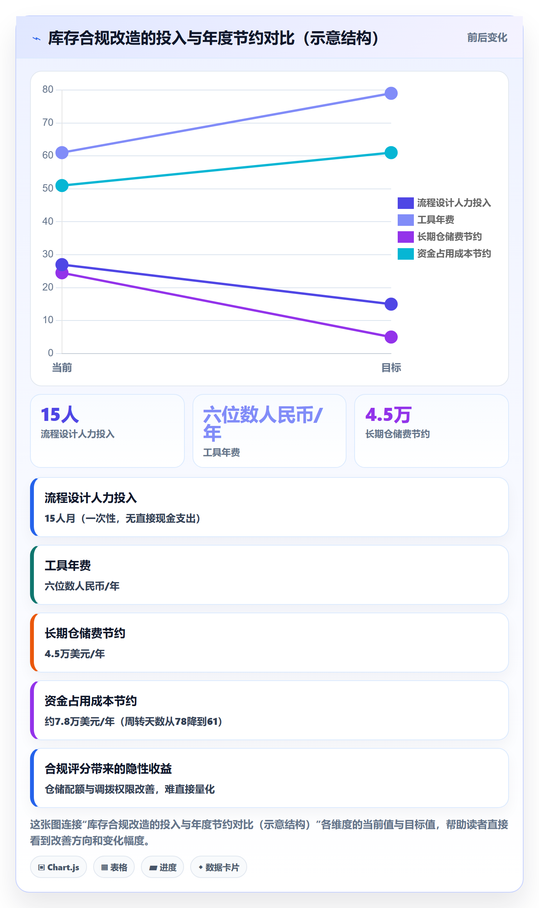
Task: Click the 工具年费 target data point near 80
Action: (391, 93)
